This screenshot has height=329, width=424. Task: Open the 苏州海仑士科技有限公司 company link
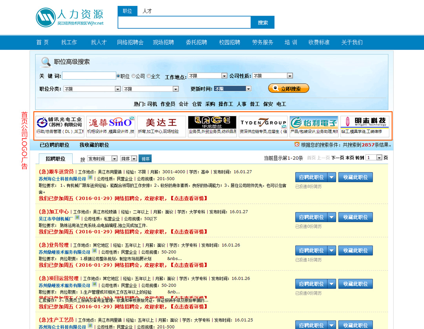62,179
